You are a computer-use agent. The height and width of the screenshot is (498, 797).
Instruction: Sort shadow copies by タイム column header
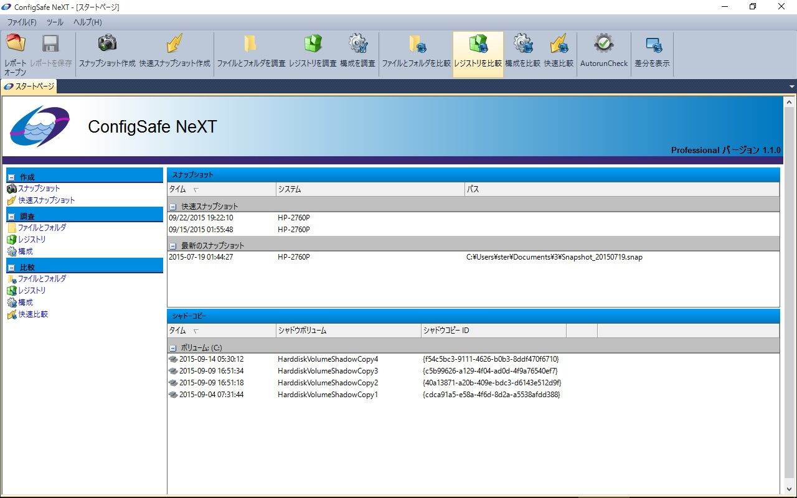click(221, 331)
